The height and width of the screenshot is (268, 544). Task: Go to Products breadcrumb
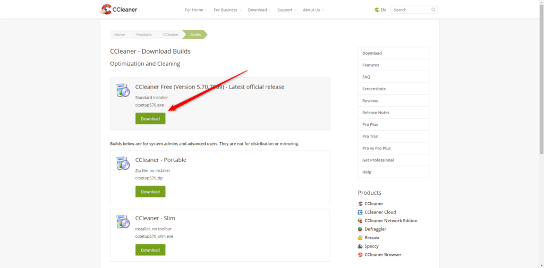tap(144, 34)
